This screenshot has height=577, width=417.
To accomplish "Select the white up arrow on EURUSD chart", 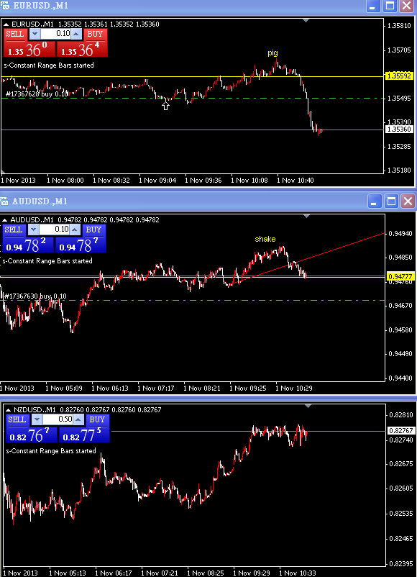I will coord(165,106).
